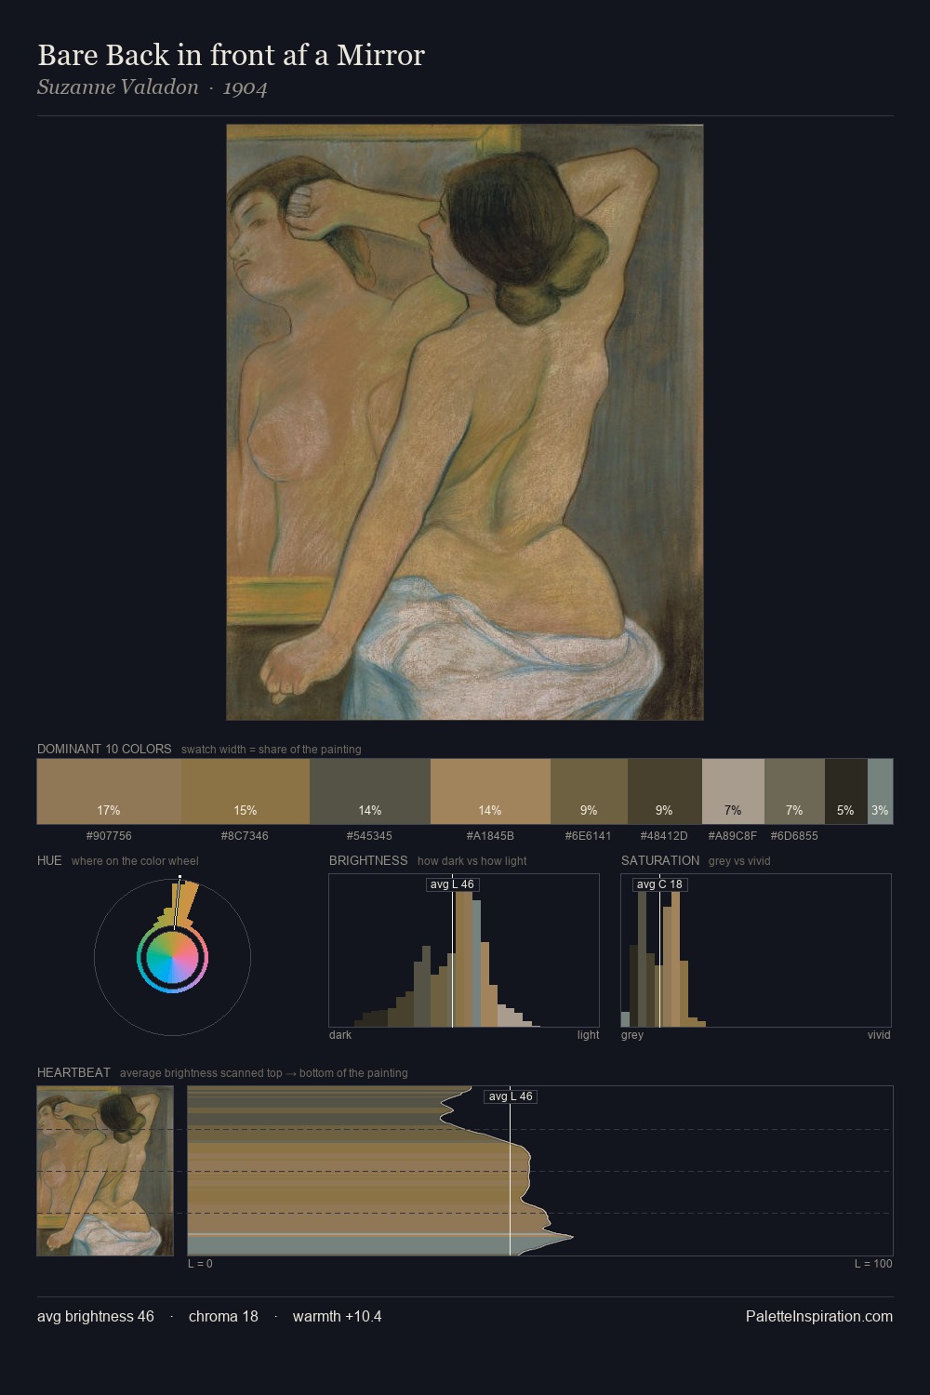
Task: Click the 'HUE' section heading
Action: [49, 860]
